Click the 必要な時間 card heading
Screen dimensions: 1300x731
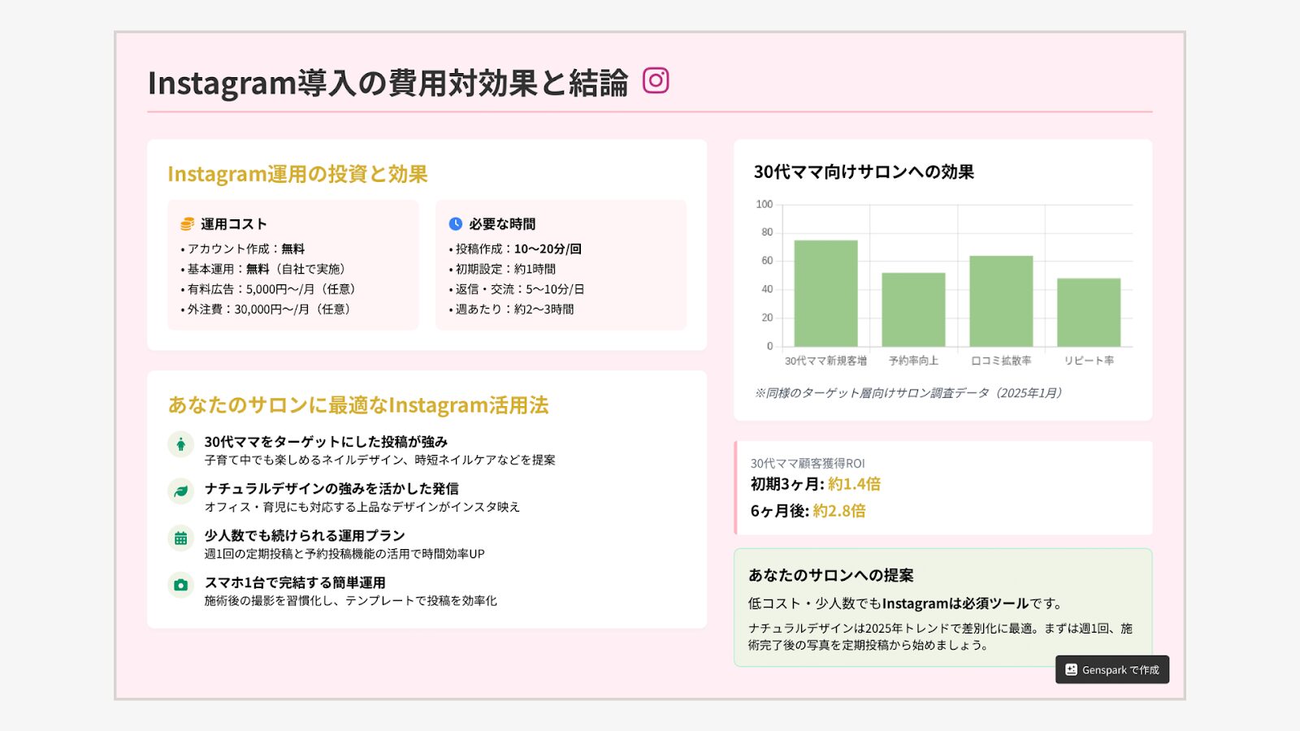point(502,224)
